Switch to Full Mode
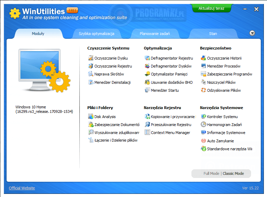Image resolution: width=267 pixels, height=197 pixels. tap(211, 173)
